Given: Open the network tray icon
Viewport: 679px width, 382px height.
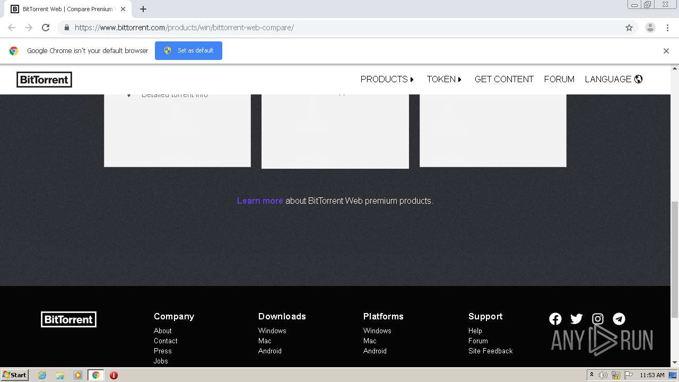Looking at the screenshot, I should 616,375.
